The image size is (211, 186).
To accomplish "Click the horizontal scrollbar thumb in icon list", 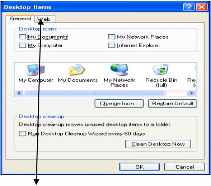I will 95,93.
